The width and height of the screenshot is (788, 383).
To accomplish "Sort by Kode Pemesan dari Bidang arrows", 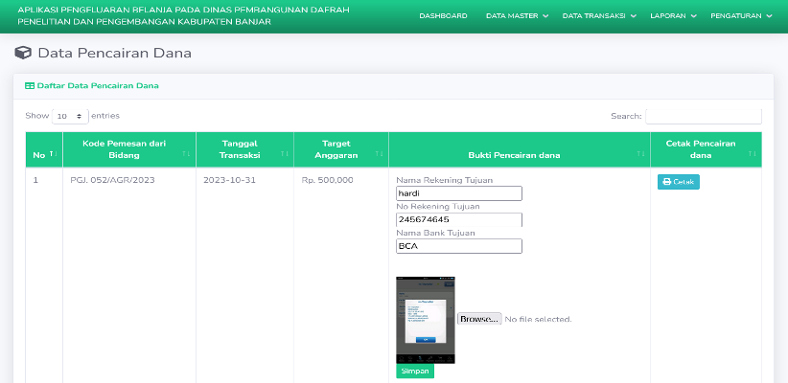I will tap(186, 153).
